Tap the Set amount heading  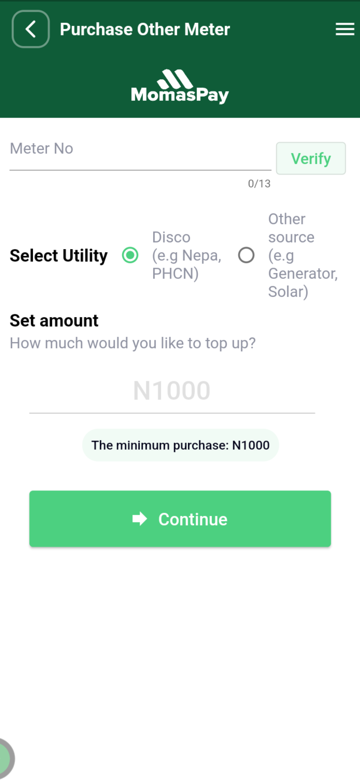pos(54,320)
